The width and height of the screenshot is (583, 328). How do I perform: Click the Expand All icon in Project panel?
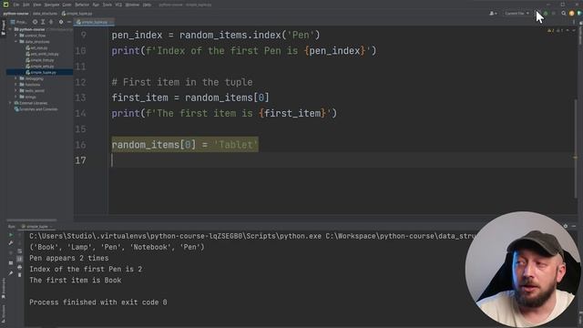43,22
